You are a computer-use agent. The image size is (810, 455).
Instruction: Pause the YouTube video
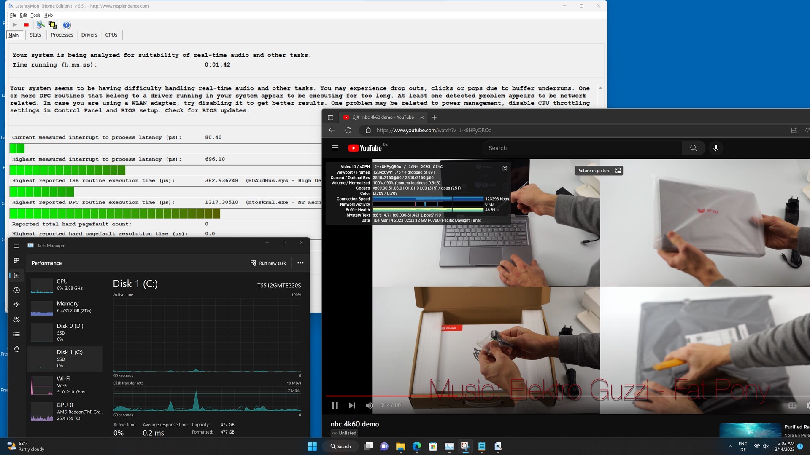(335, 405)
